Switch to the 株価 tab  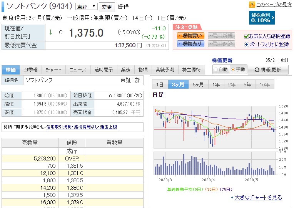[x=11, y=70]
